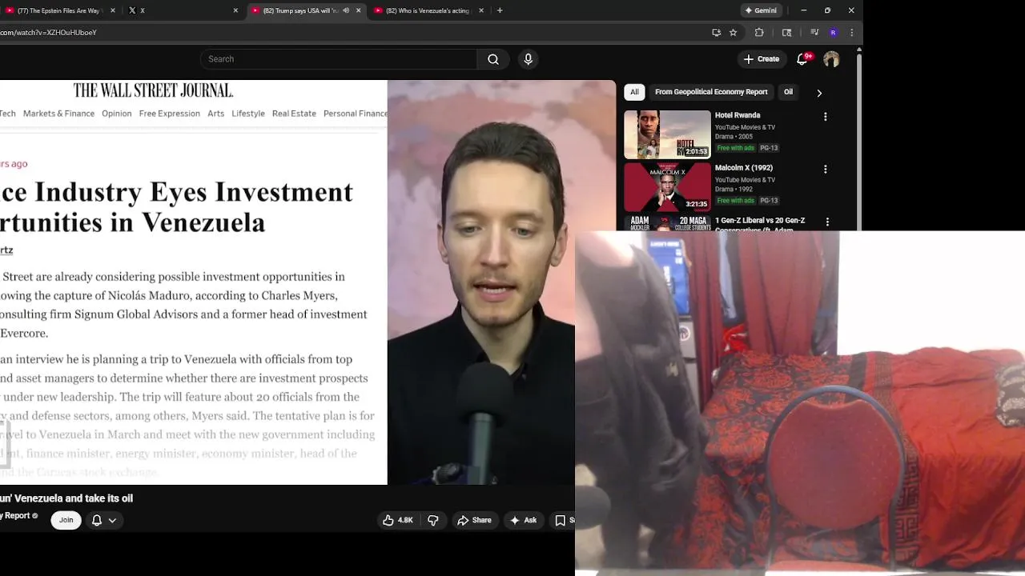Screen dimensions: 1025x576
Task: Share the video
Action: pyautogui.click(x=474, y=520)
